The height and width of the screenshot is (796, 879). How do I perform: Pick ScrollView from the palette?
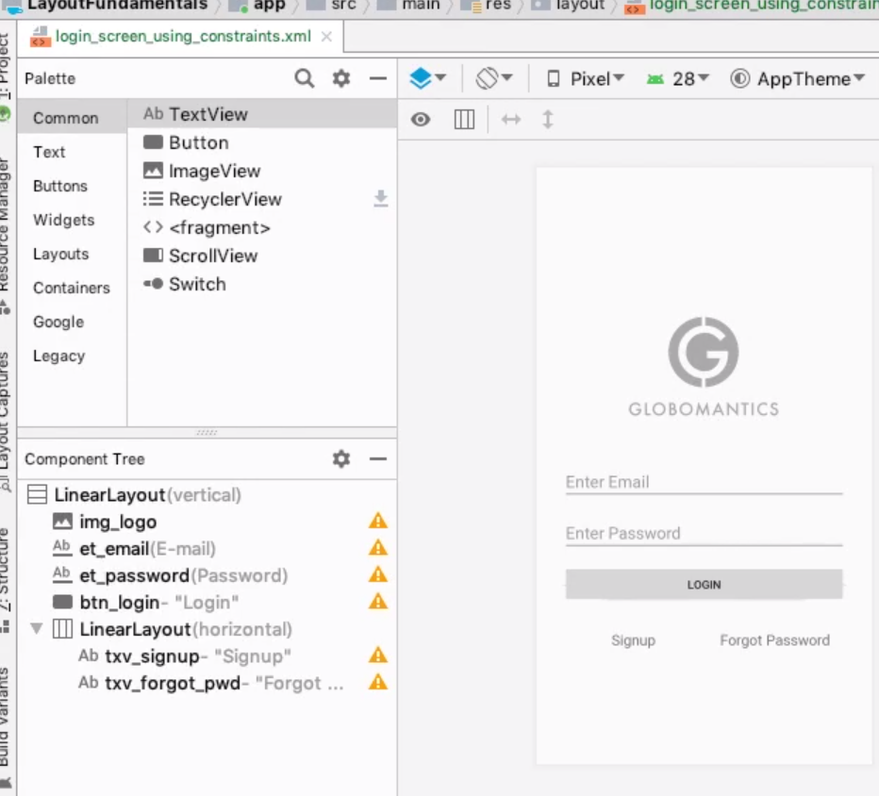(262, 257)
